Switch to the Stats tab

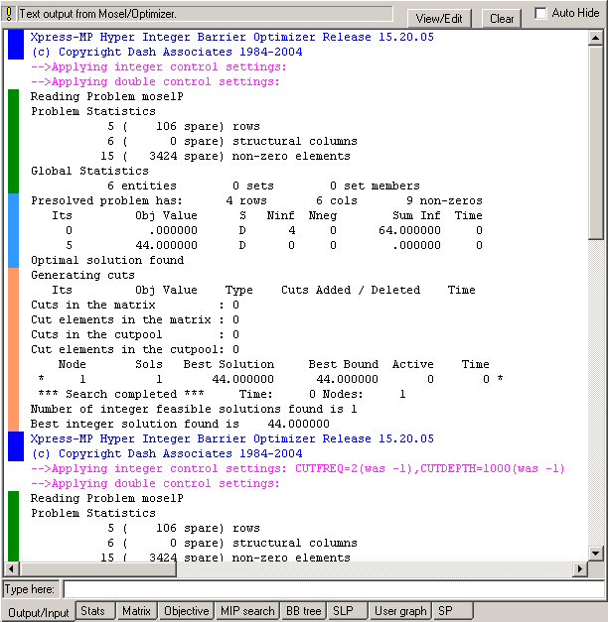[x=93, y=611]
